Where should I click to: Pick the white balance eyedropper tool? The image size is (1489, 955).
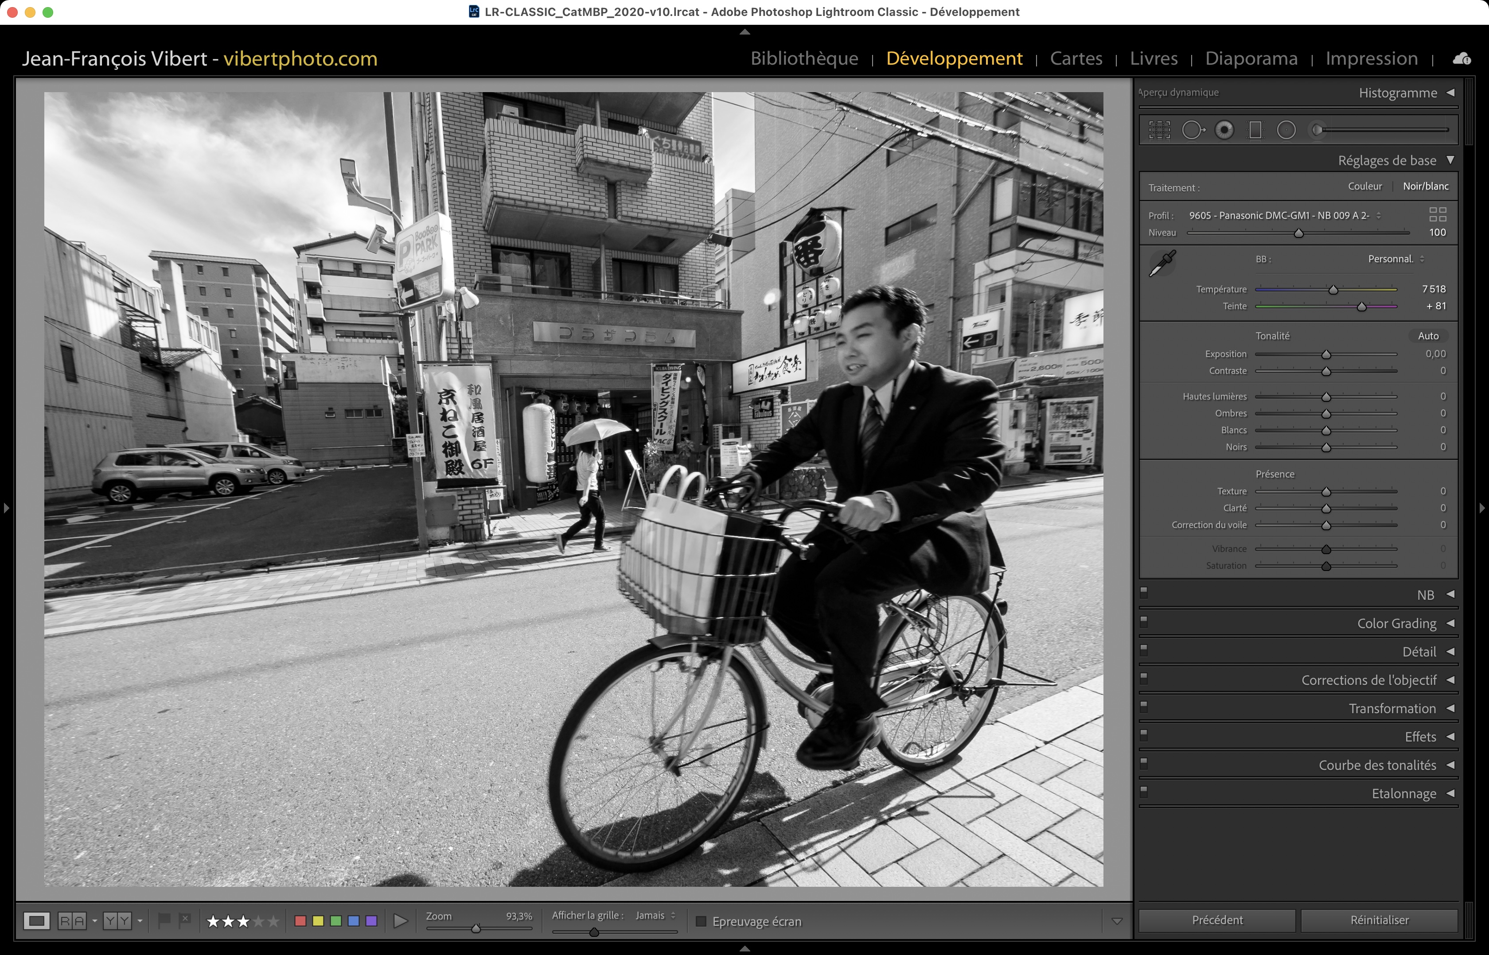point(1162,264)
